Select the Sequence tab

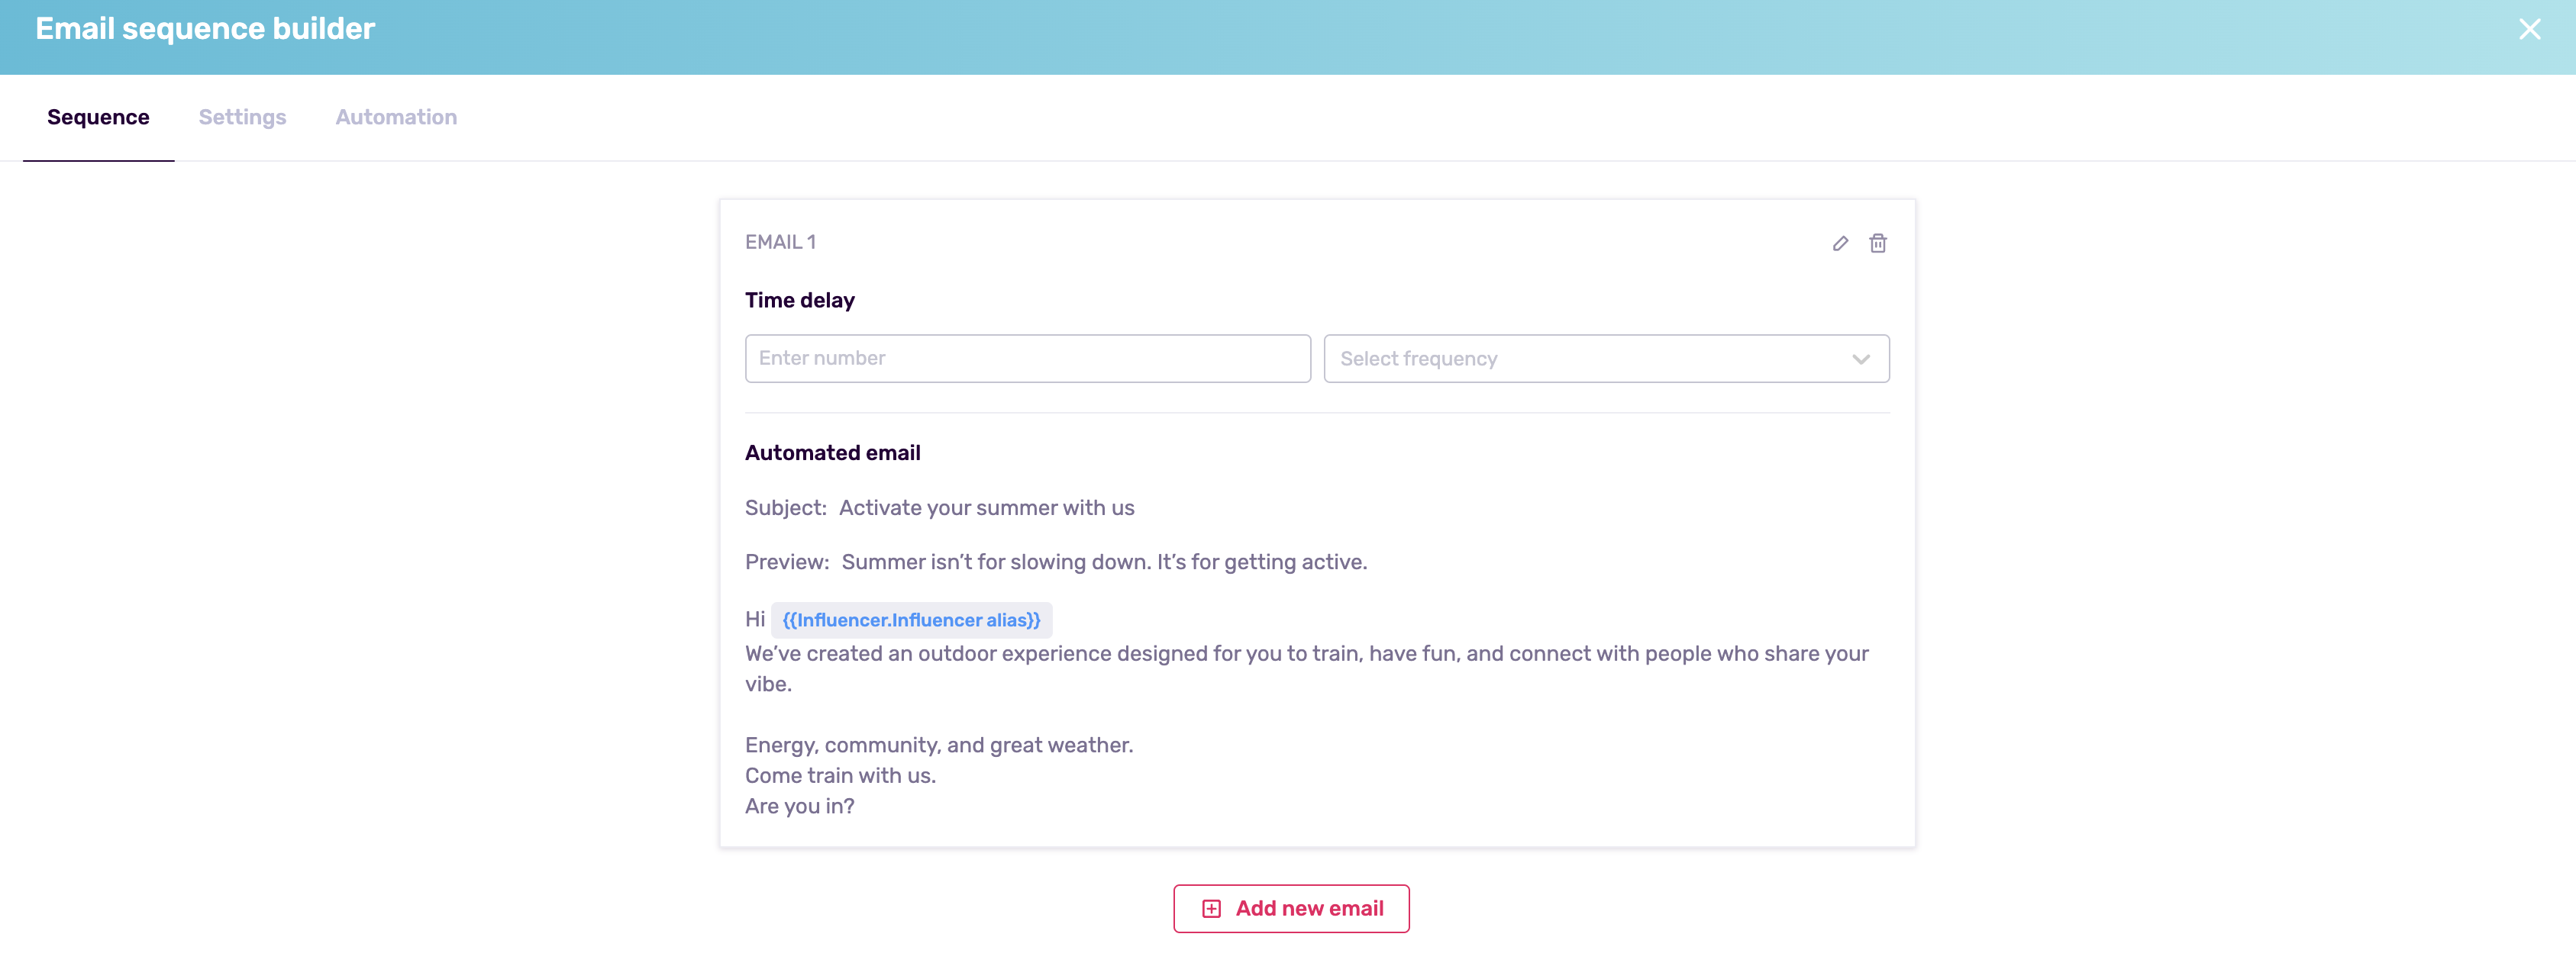coord(98,117)
